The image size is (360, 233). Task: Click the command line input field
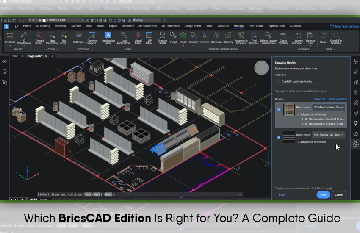click(140, 194)
